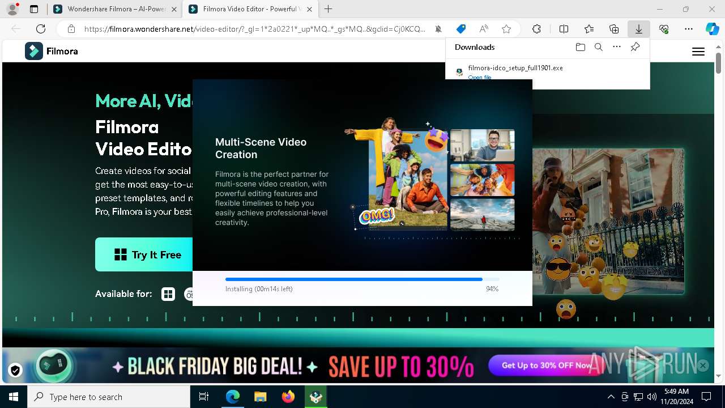Open the Windows Start menu
This screenshot has width=725, height=408.
click(14, 397)
